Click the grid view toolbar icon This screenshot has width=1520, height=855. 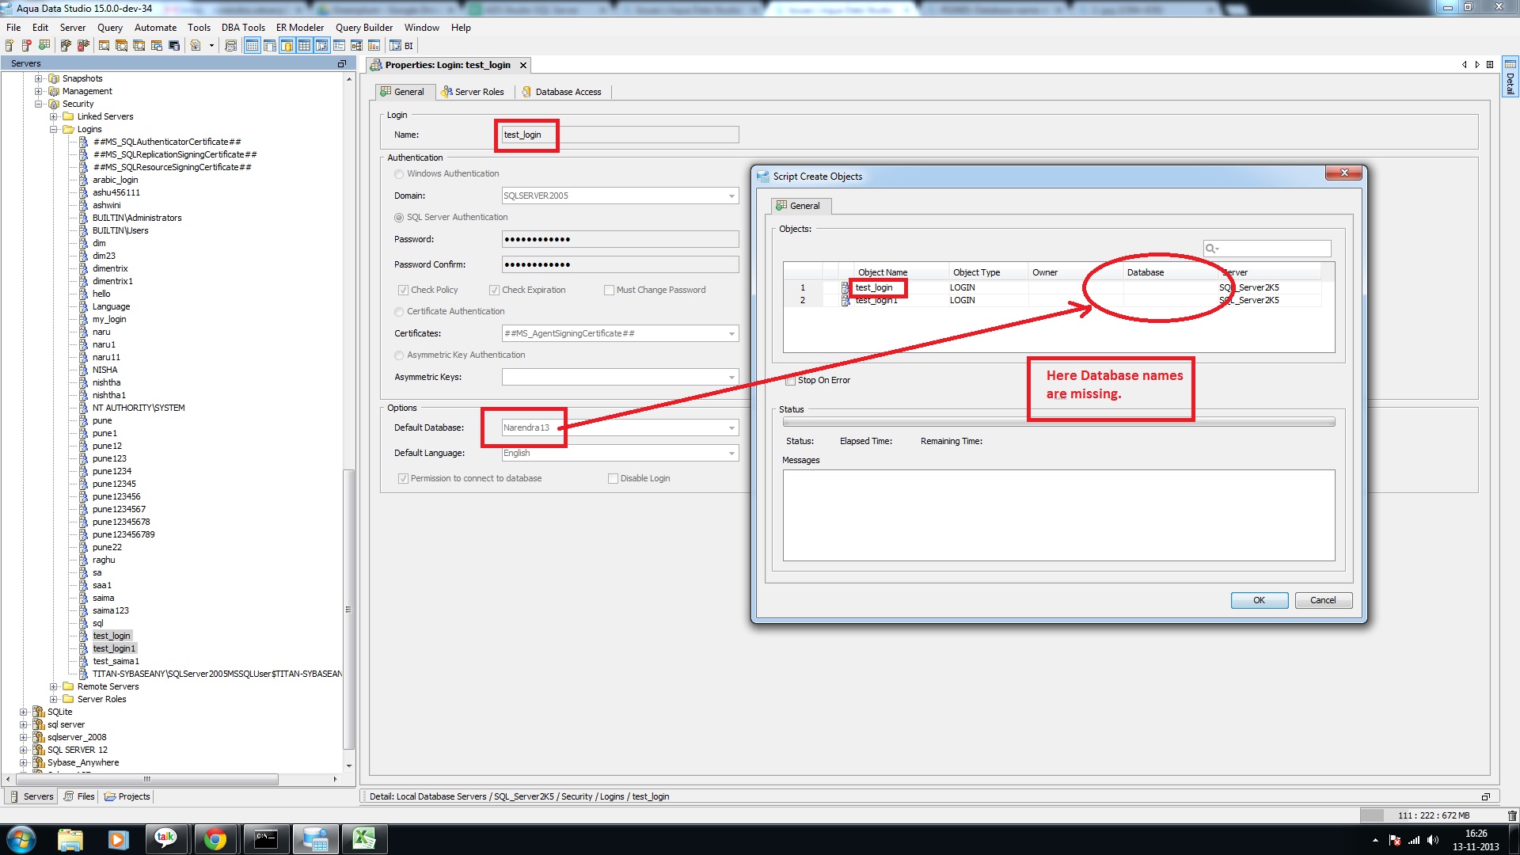click(304, 45)
